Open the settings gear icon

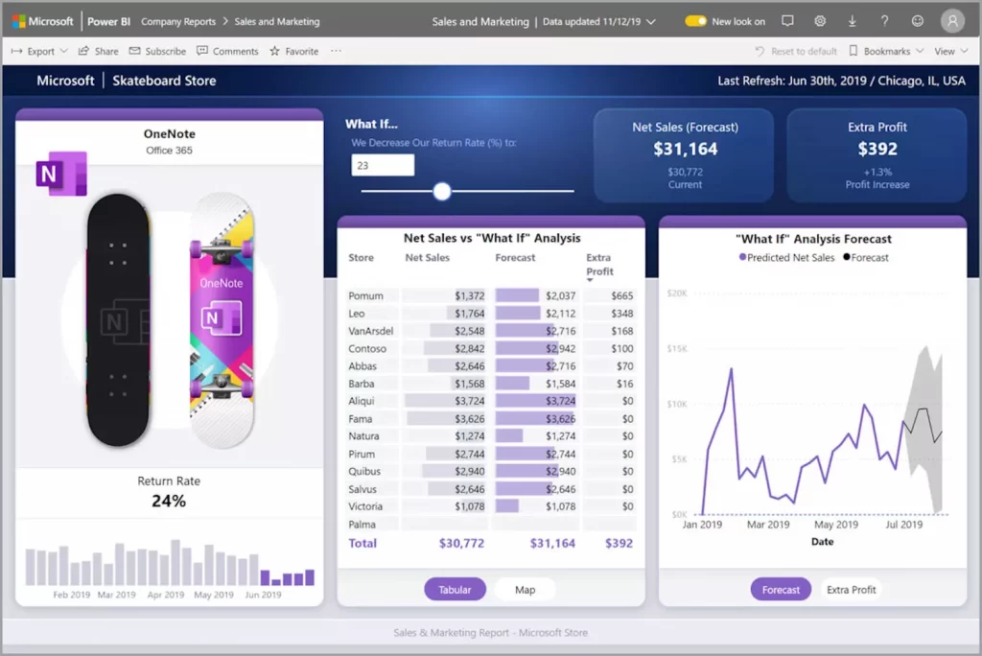[x=820, y=21]
